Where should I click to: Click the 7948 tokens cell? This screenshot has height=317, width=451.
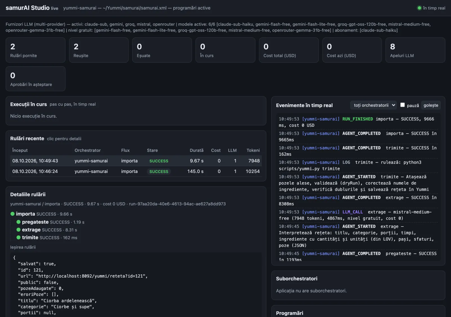(x=254, y=161)
